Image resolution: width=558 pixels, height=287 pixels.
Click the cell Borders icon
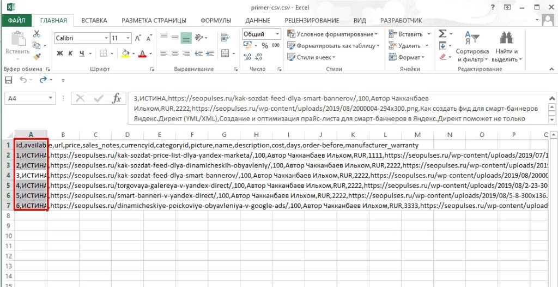(x=104, y=53)
